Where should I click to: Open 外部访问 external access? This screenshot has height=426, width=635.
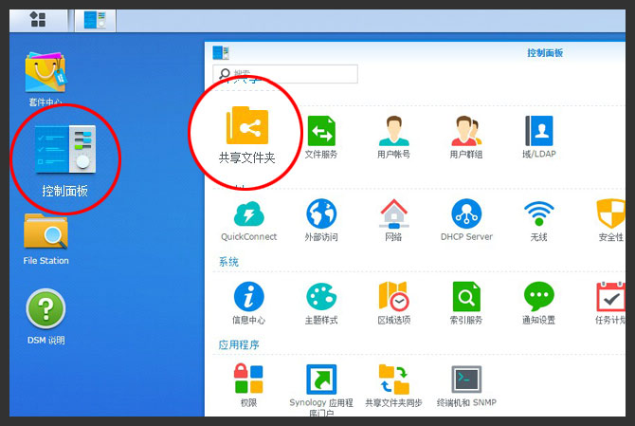tap(321, 220)
